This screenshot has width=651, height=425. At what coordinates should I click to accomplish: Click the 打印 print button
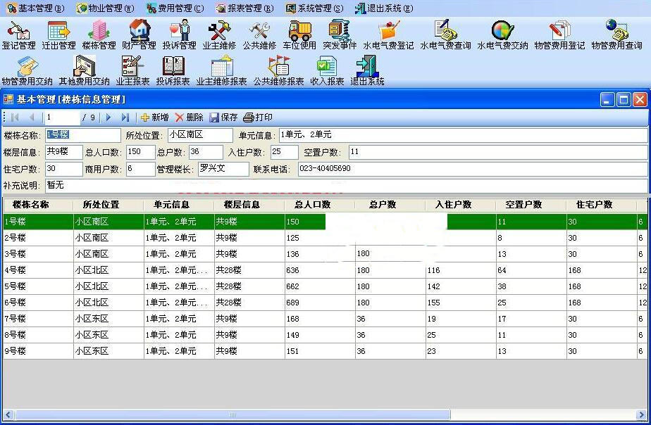(x=258, y=118)
